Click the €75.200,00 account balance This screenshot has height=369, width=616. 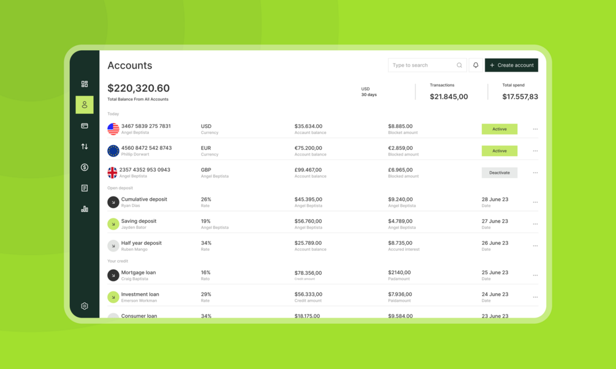(308, 148)
